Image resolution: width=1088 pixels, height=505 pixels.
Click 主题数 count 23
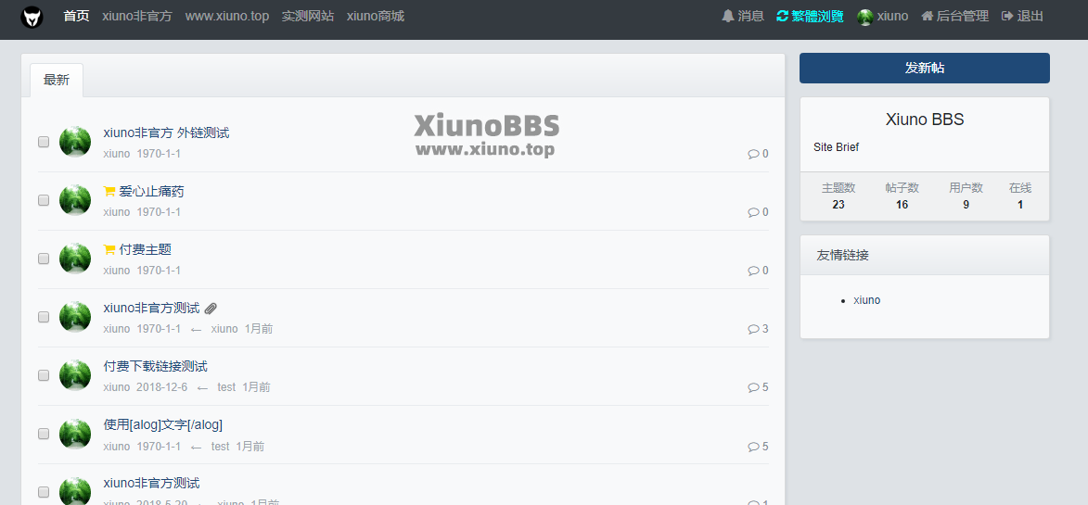(838, 205)
